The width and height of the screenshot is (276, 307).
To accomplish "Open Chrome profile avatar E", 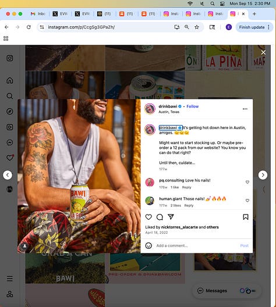I will coord(229,27).
